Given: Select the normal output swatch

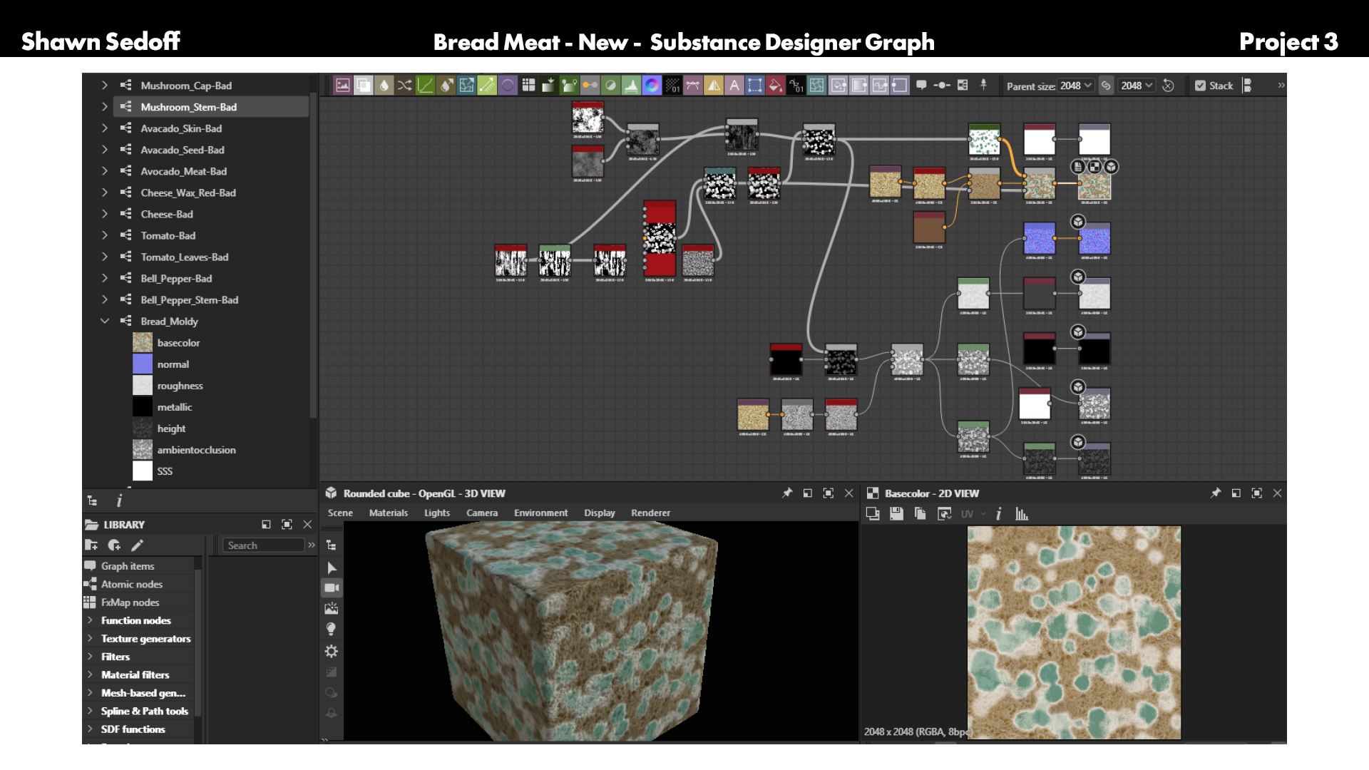Looking at the screenshot, I should click(x=143, y=364).
